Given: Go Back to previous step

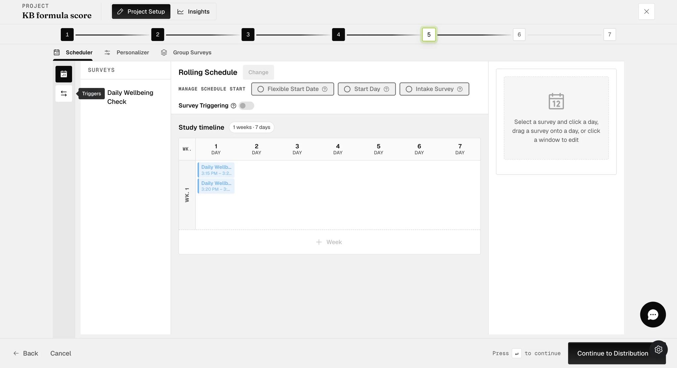Looking at the screenshot, I should 26,353.
